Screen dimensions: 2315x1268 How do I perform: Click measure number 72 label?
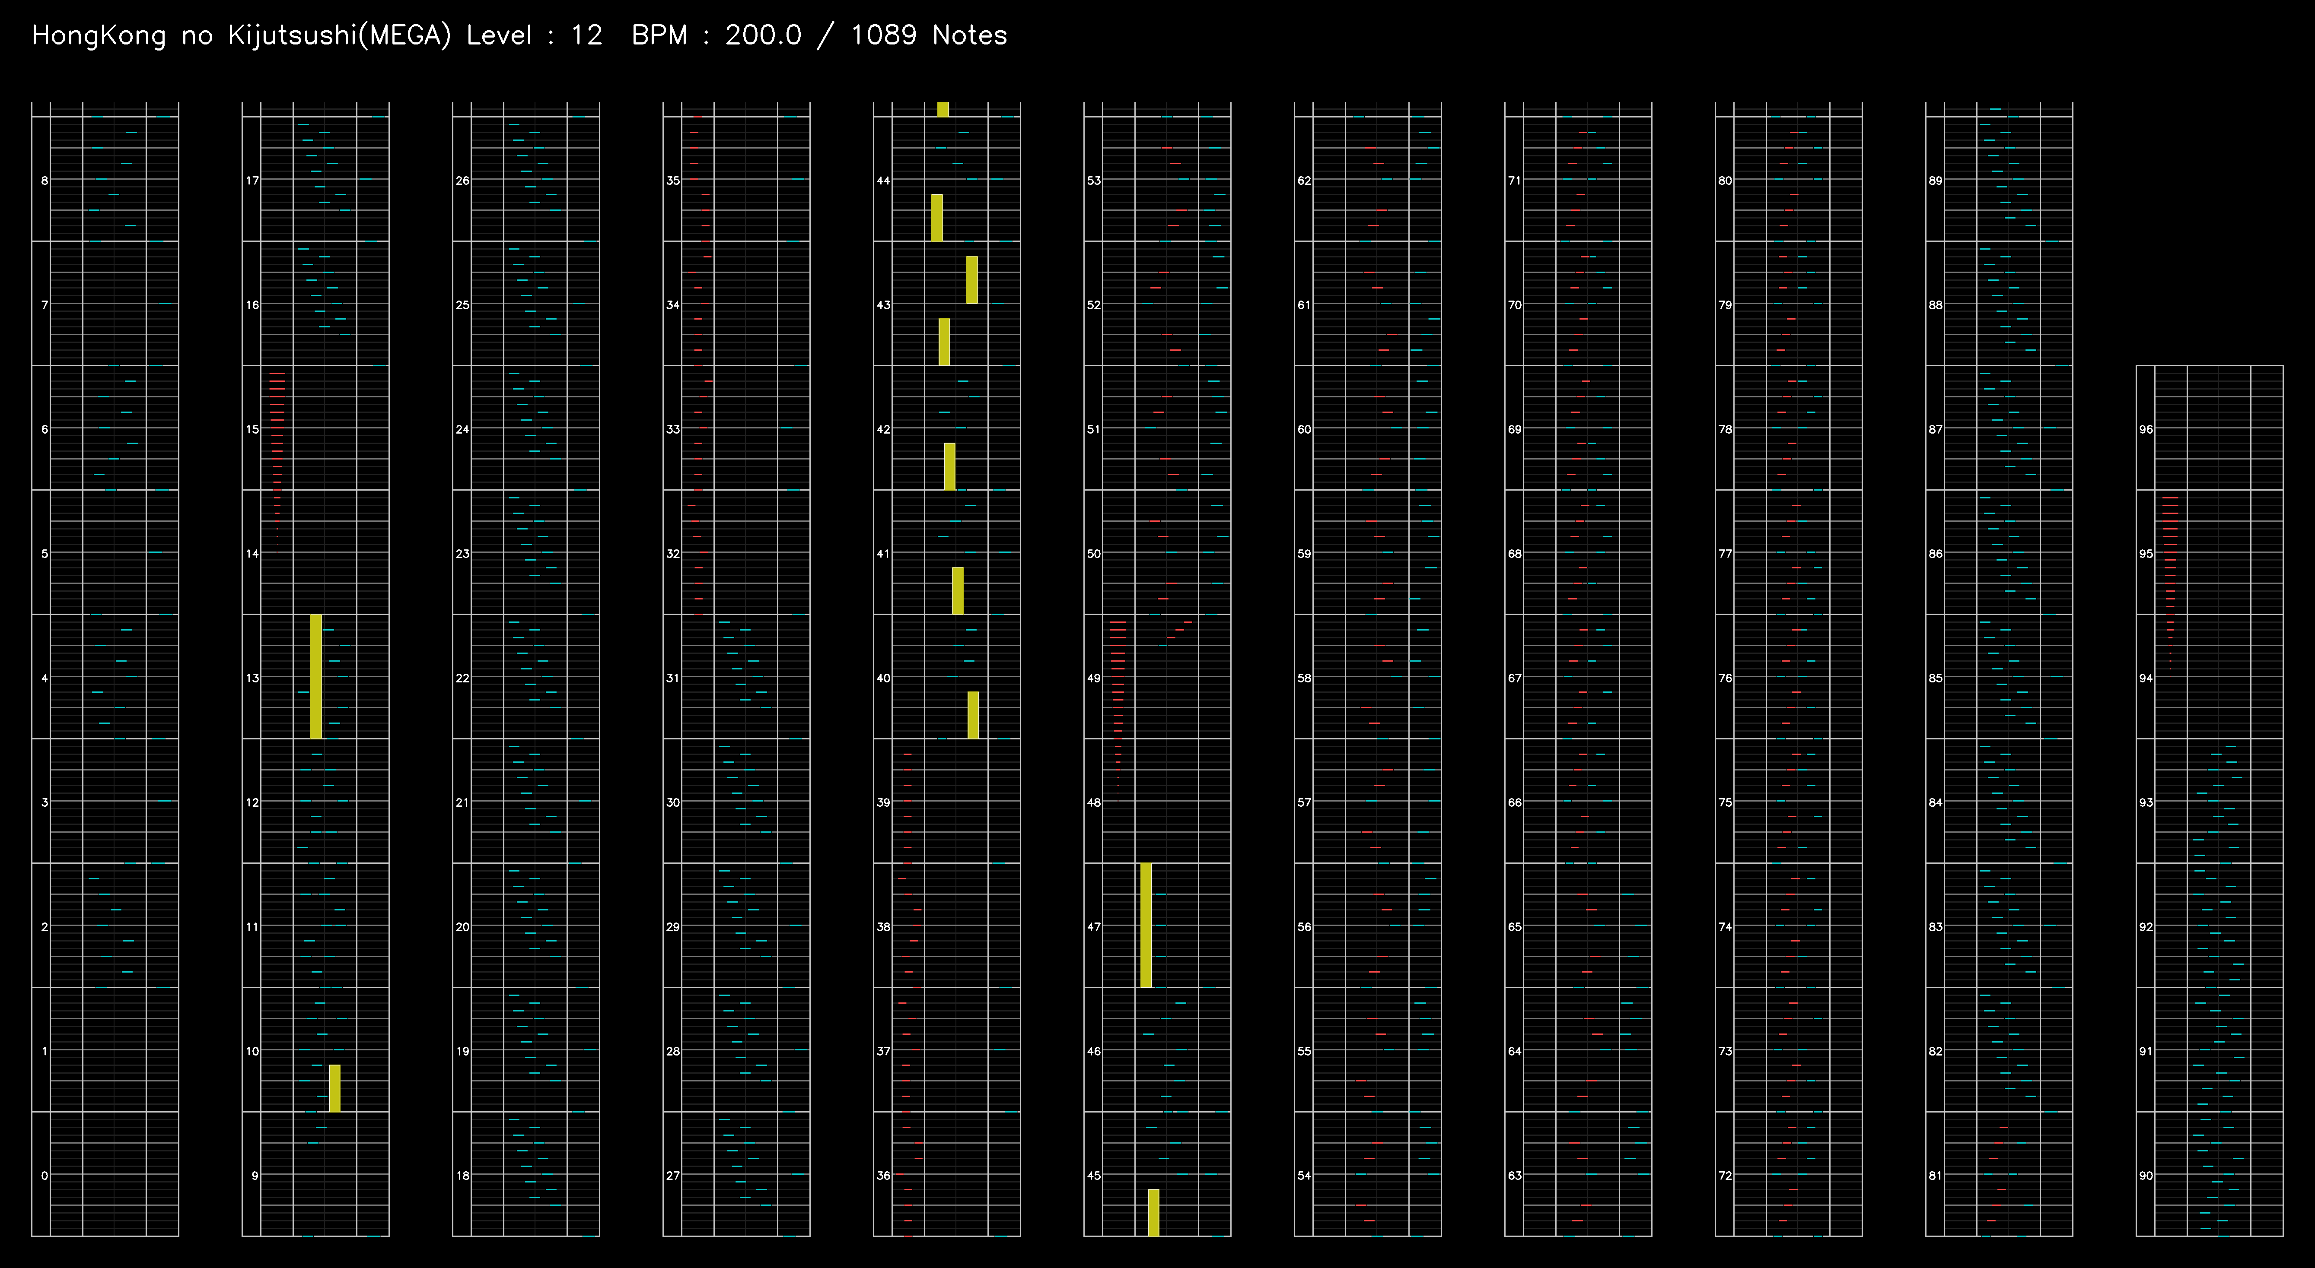[x=1725, y=1175]
